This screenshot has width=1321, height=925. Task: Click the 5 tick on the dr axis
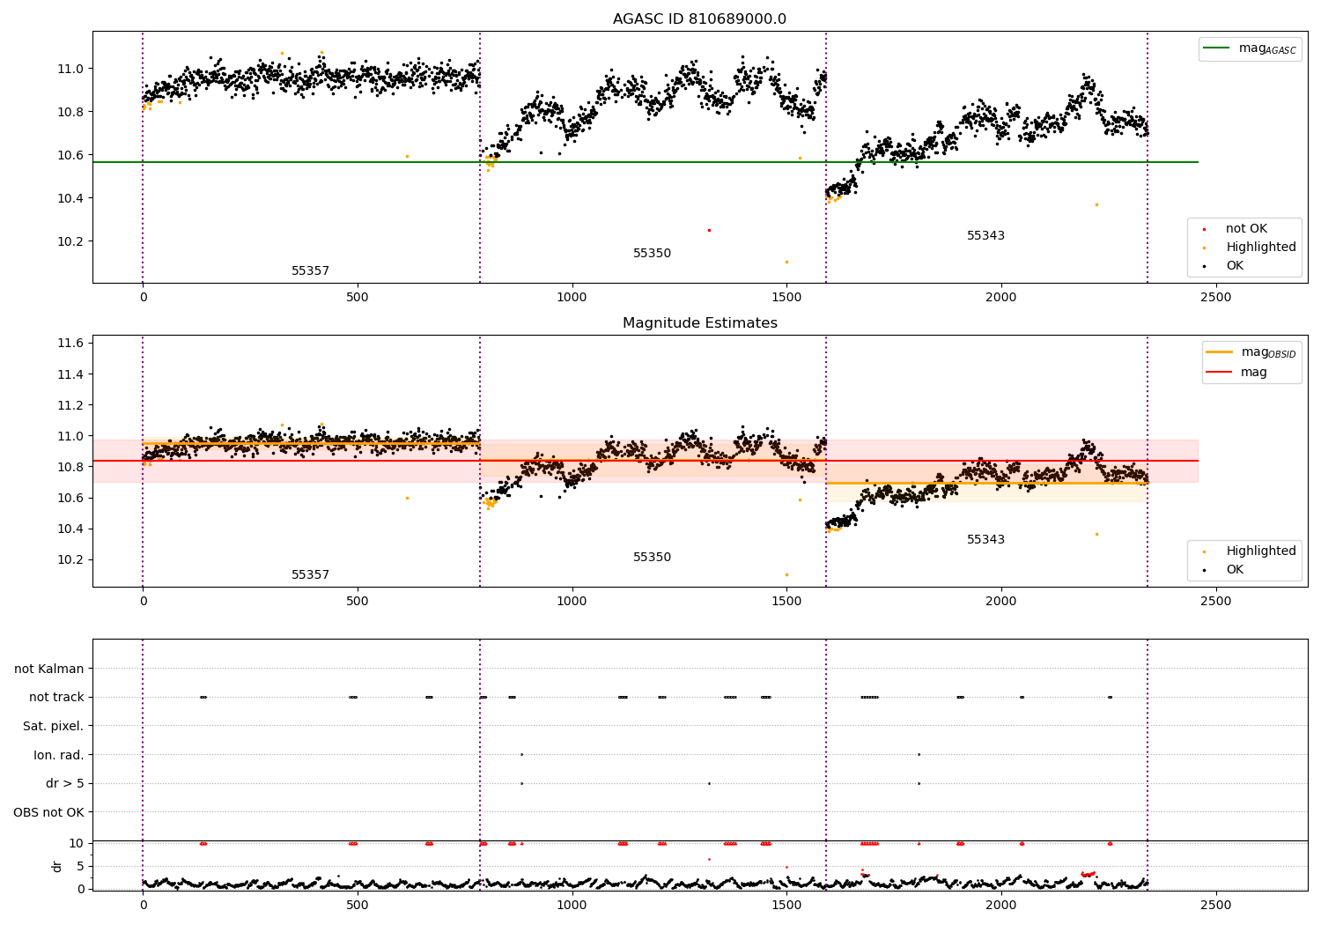click(80, 866)
